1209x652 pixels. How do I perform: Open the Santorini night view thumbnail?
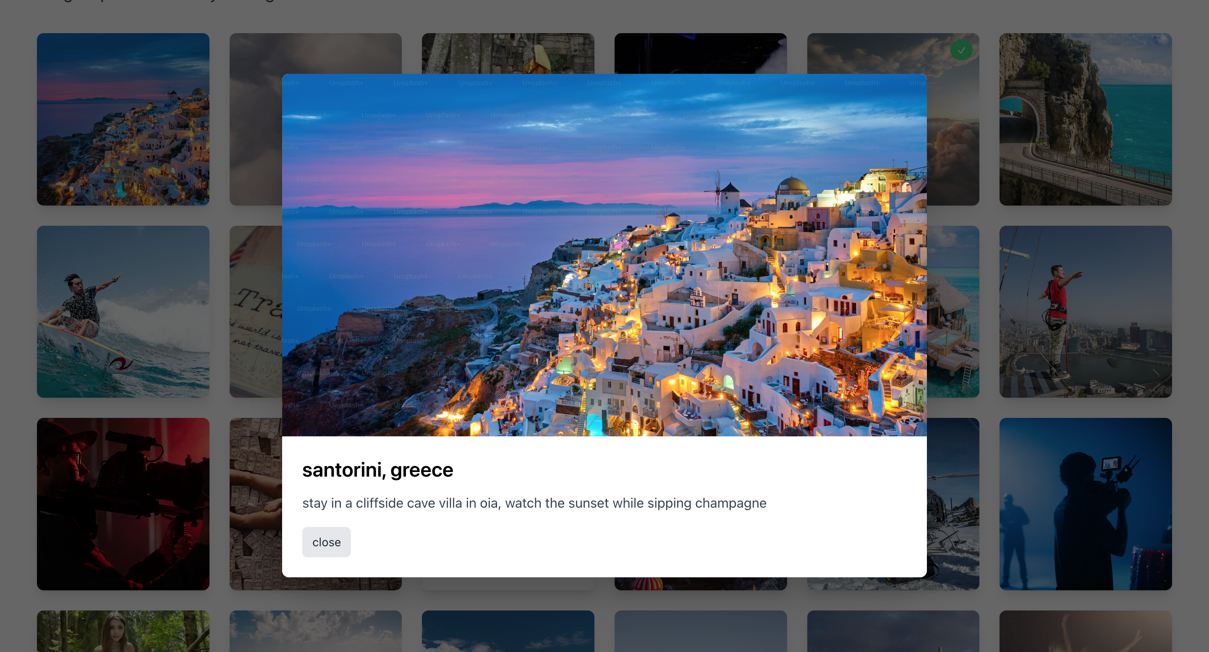tap(123, 119)
